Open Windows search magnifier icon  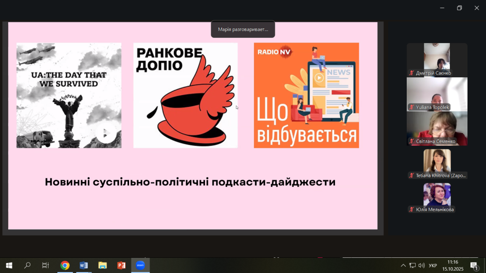pyautogui.click(x=28, y=265)
